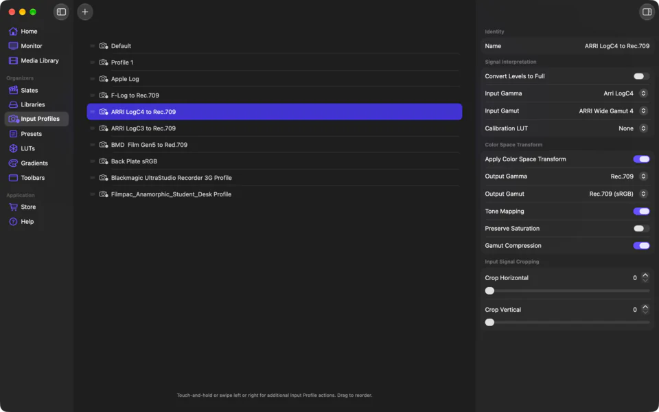
Task: Open Output Gamut Rec.709 (sRGB) dropdown
Action: 643,194
